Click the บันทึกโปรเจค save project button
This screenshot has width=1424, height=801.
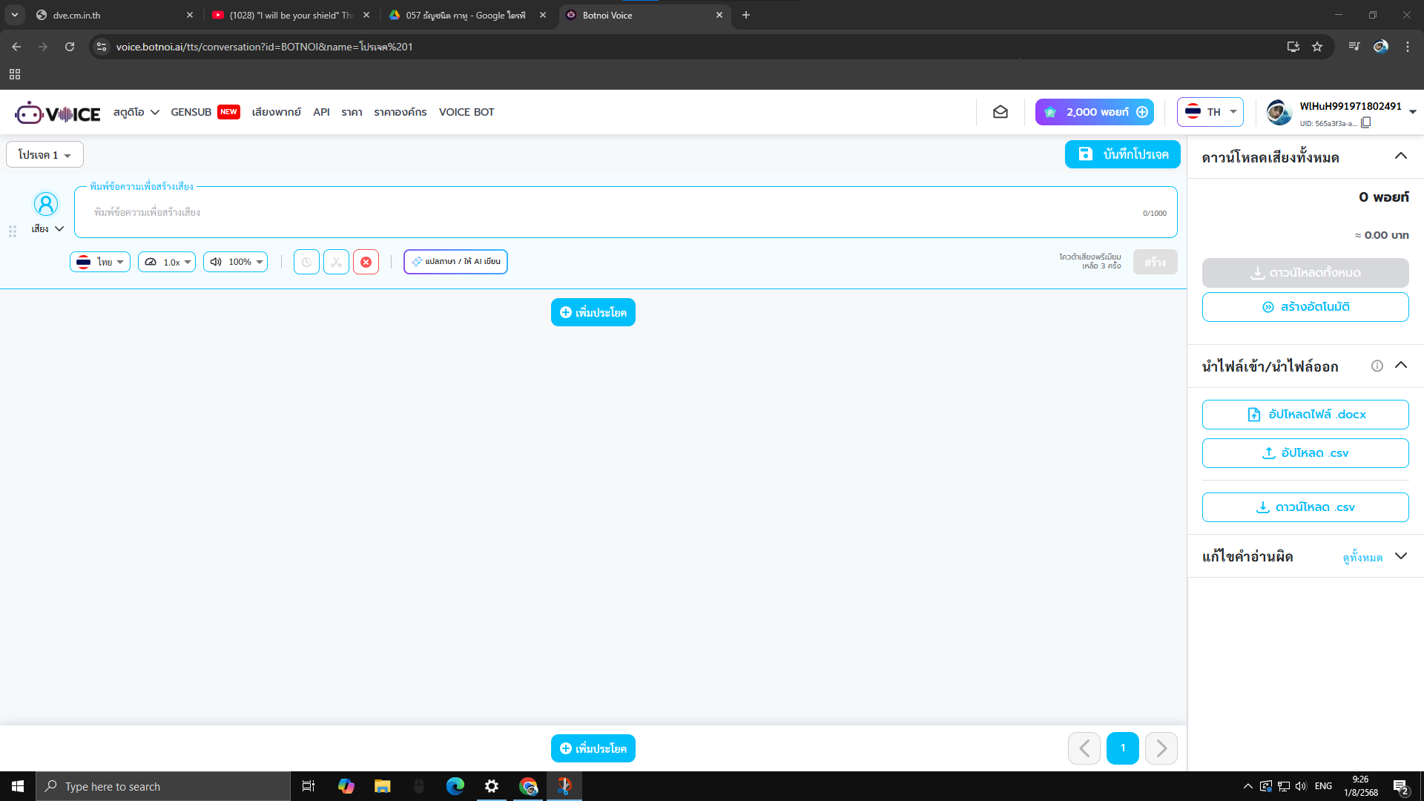(1122, 154)
